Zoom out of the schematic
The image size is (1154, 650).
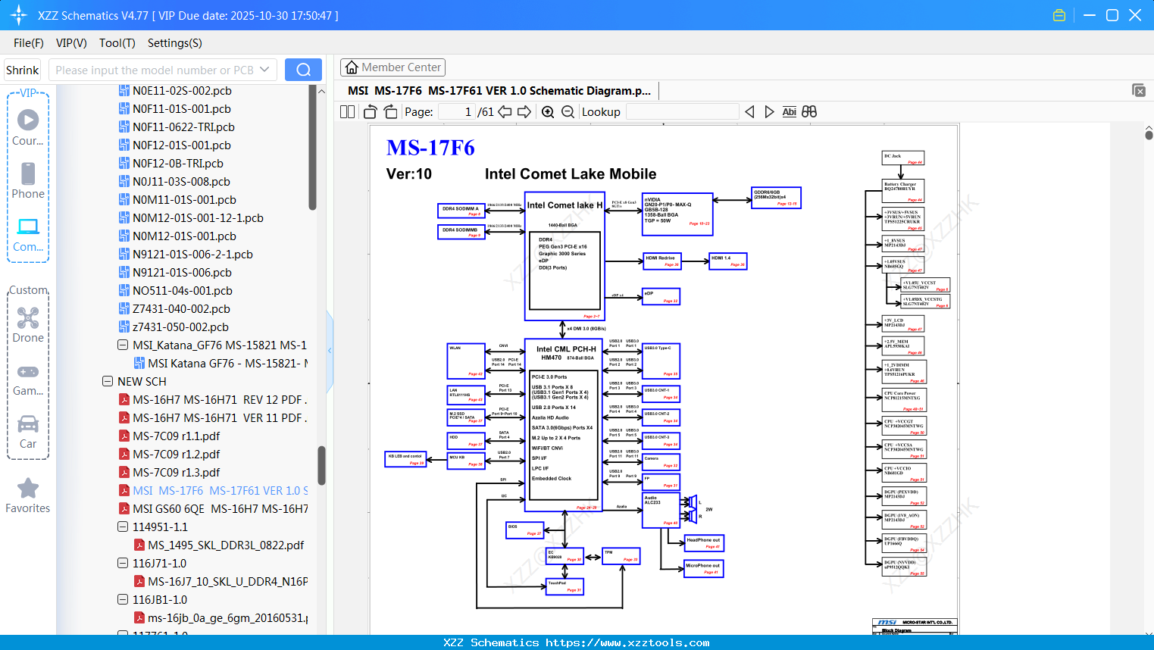(x=568, y=111)
